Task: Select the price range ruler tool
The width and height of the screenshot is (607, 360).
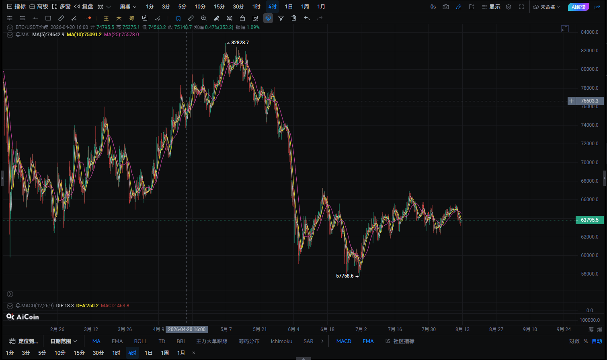Action: click(x=61, y=18)
